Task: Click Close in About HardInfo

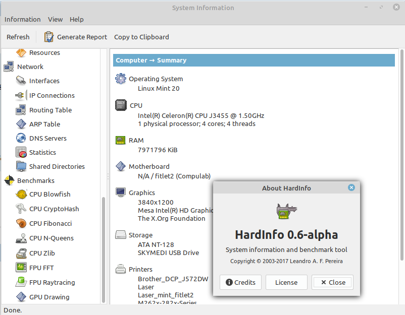Action: (332, 282)
